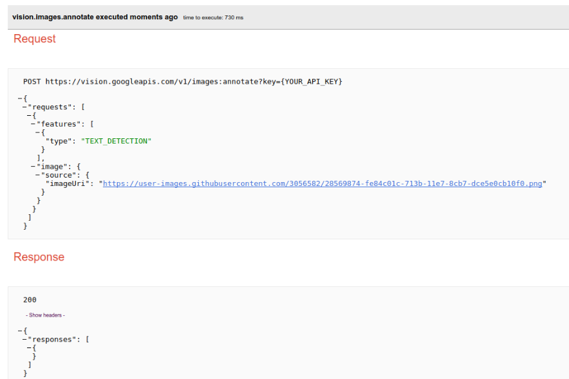Screen dimensions: 569x379
Task: Collapse the root response JSON object
Action: [x=20, y=331]
